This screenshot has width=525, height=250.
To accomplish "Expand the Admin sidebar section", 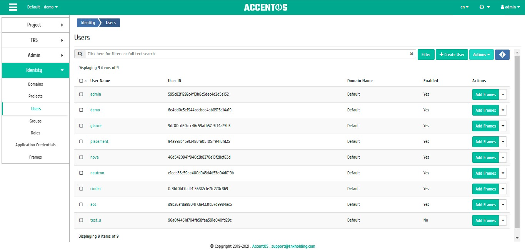I will [35, 55].
